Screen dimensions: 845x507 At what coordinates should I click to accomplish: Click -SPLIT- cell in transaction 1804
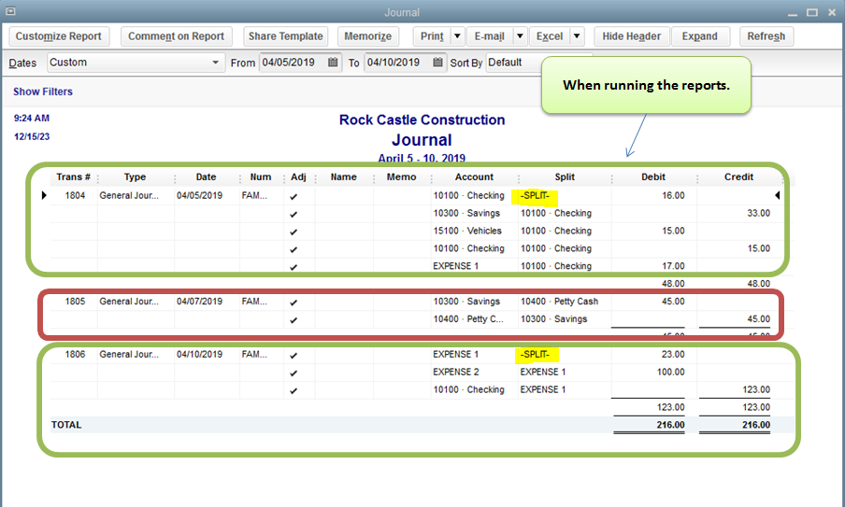(x=535, y=195)
